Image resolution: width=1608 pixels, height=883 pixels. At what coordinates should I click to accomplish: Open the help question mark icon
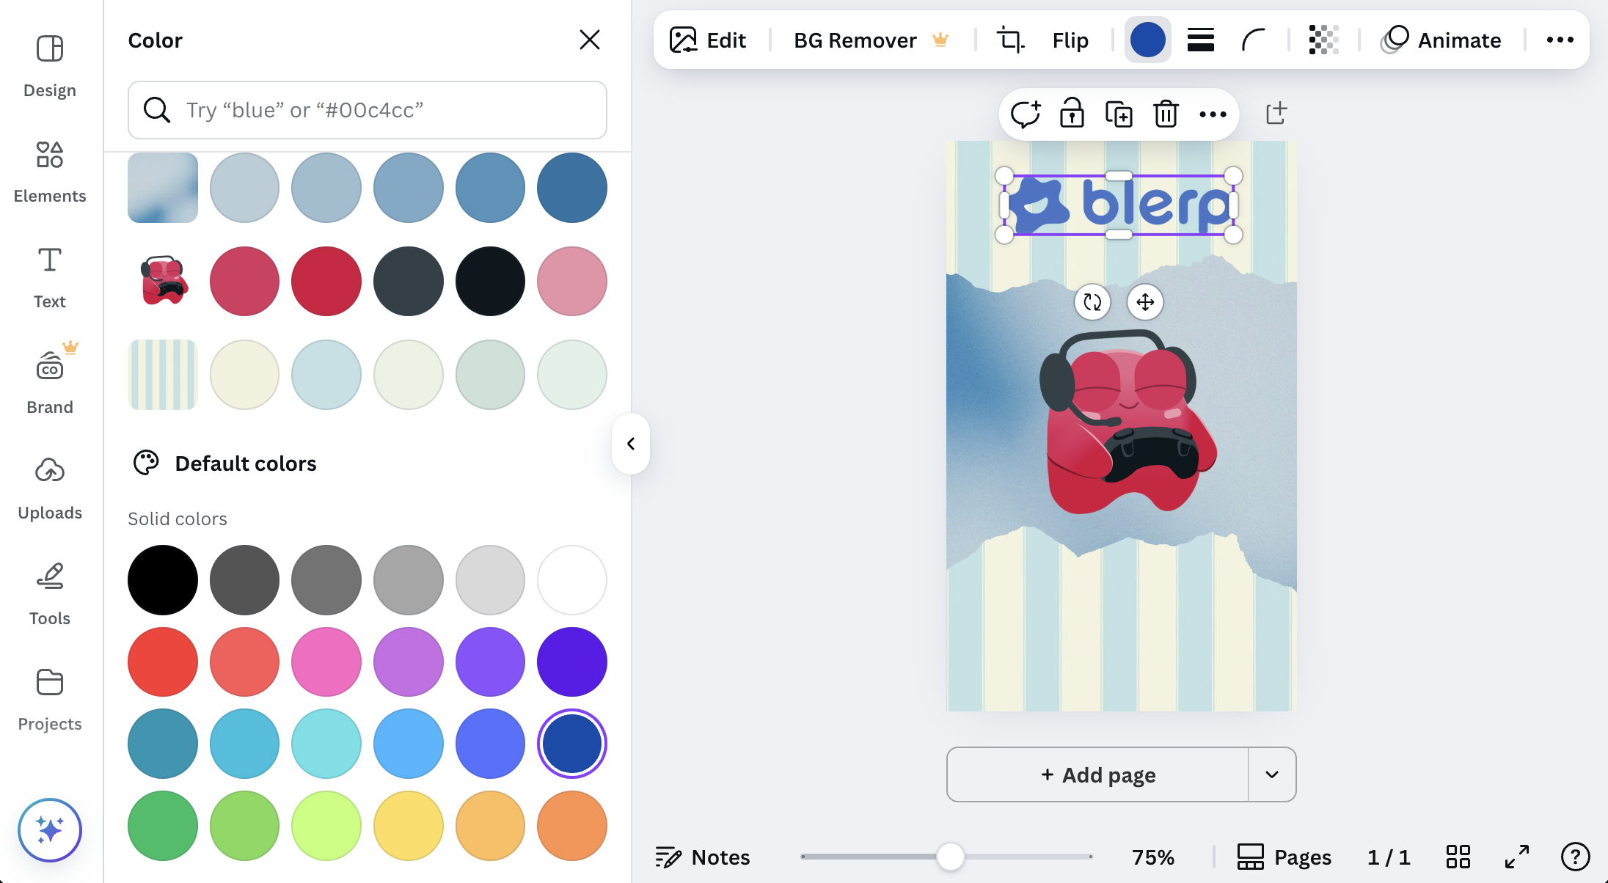[1575, 857]
